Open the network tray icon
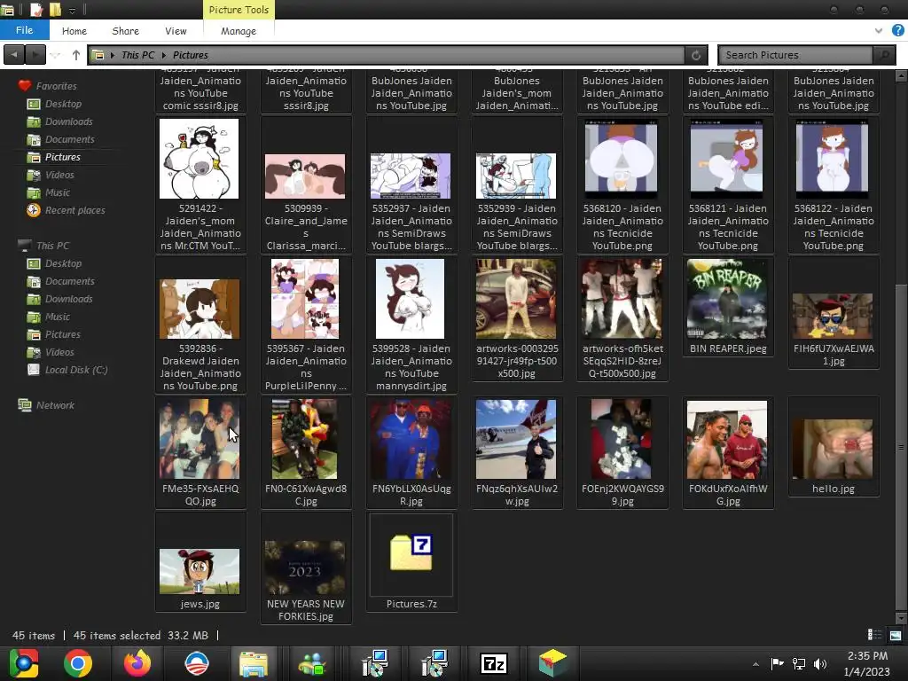This screenshot has width=908, height=681. coord(799,663)
